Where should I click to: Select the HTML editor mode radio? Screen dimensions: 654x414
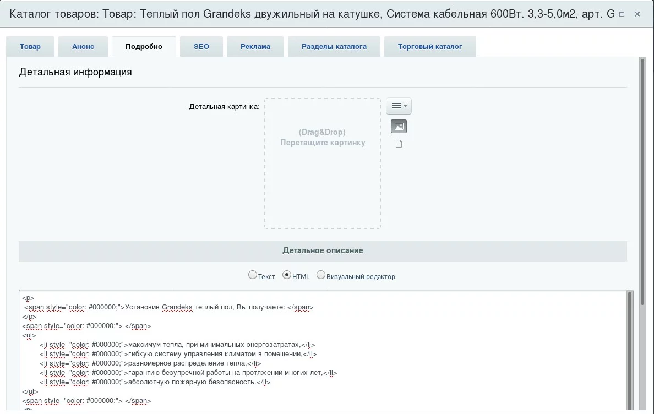[287, 275]
